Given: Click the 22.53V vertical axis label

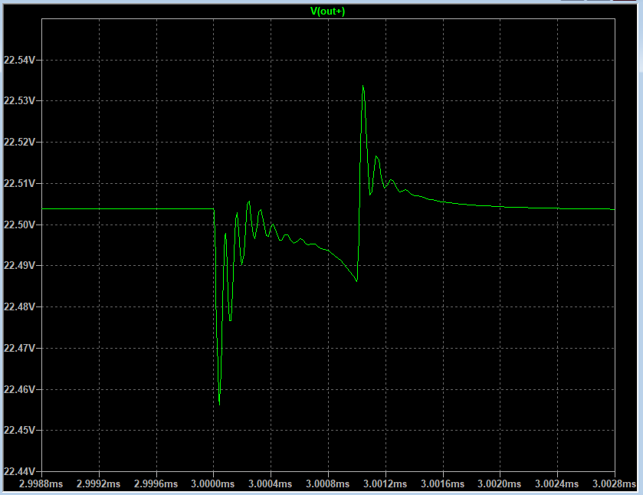Looking at the screenshot, I should pos(19,100).
